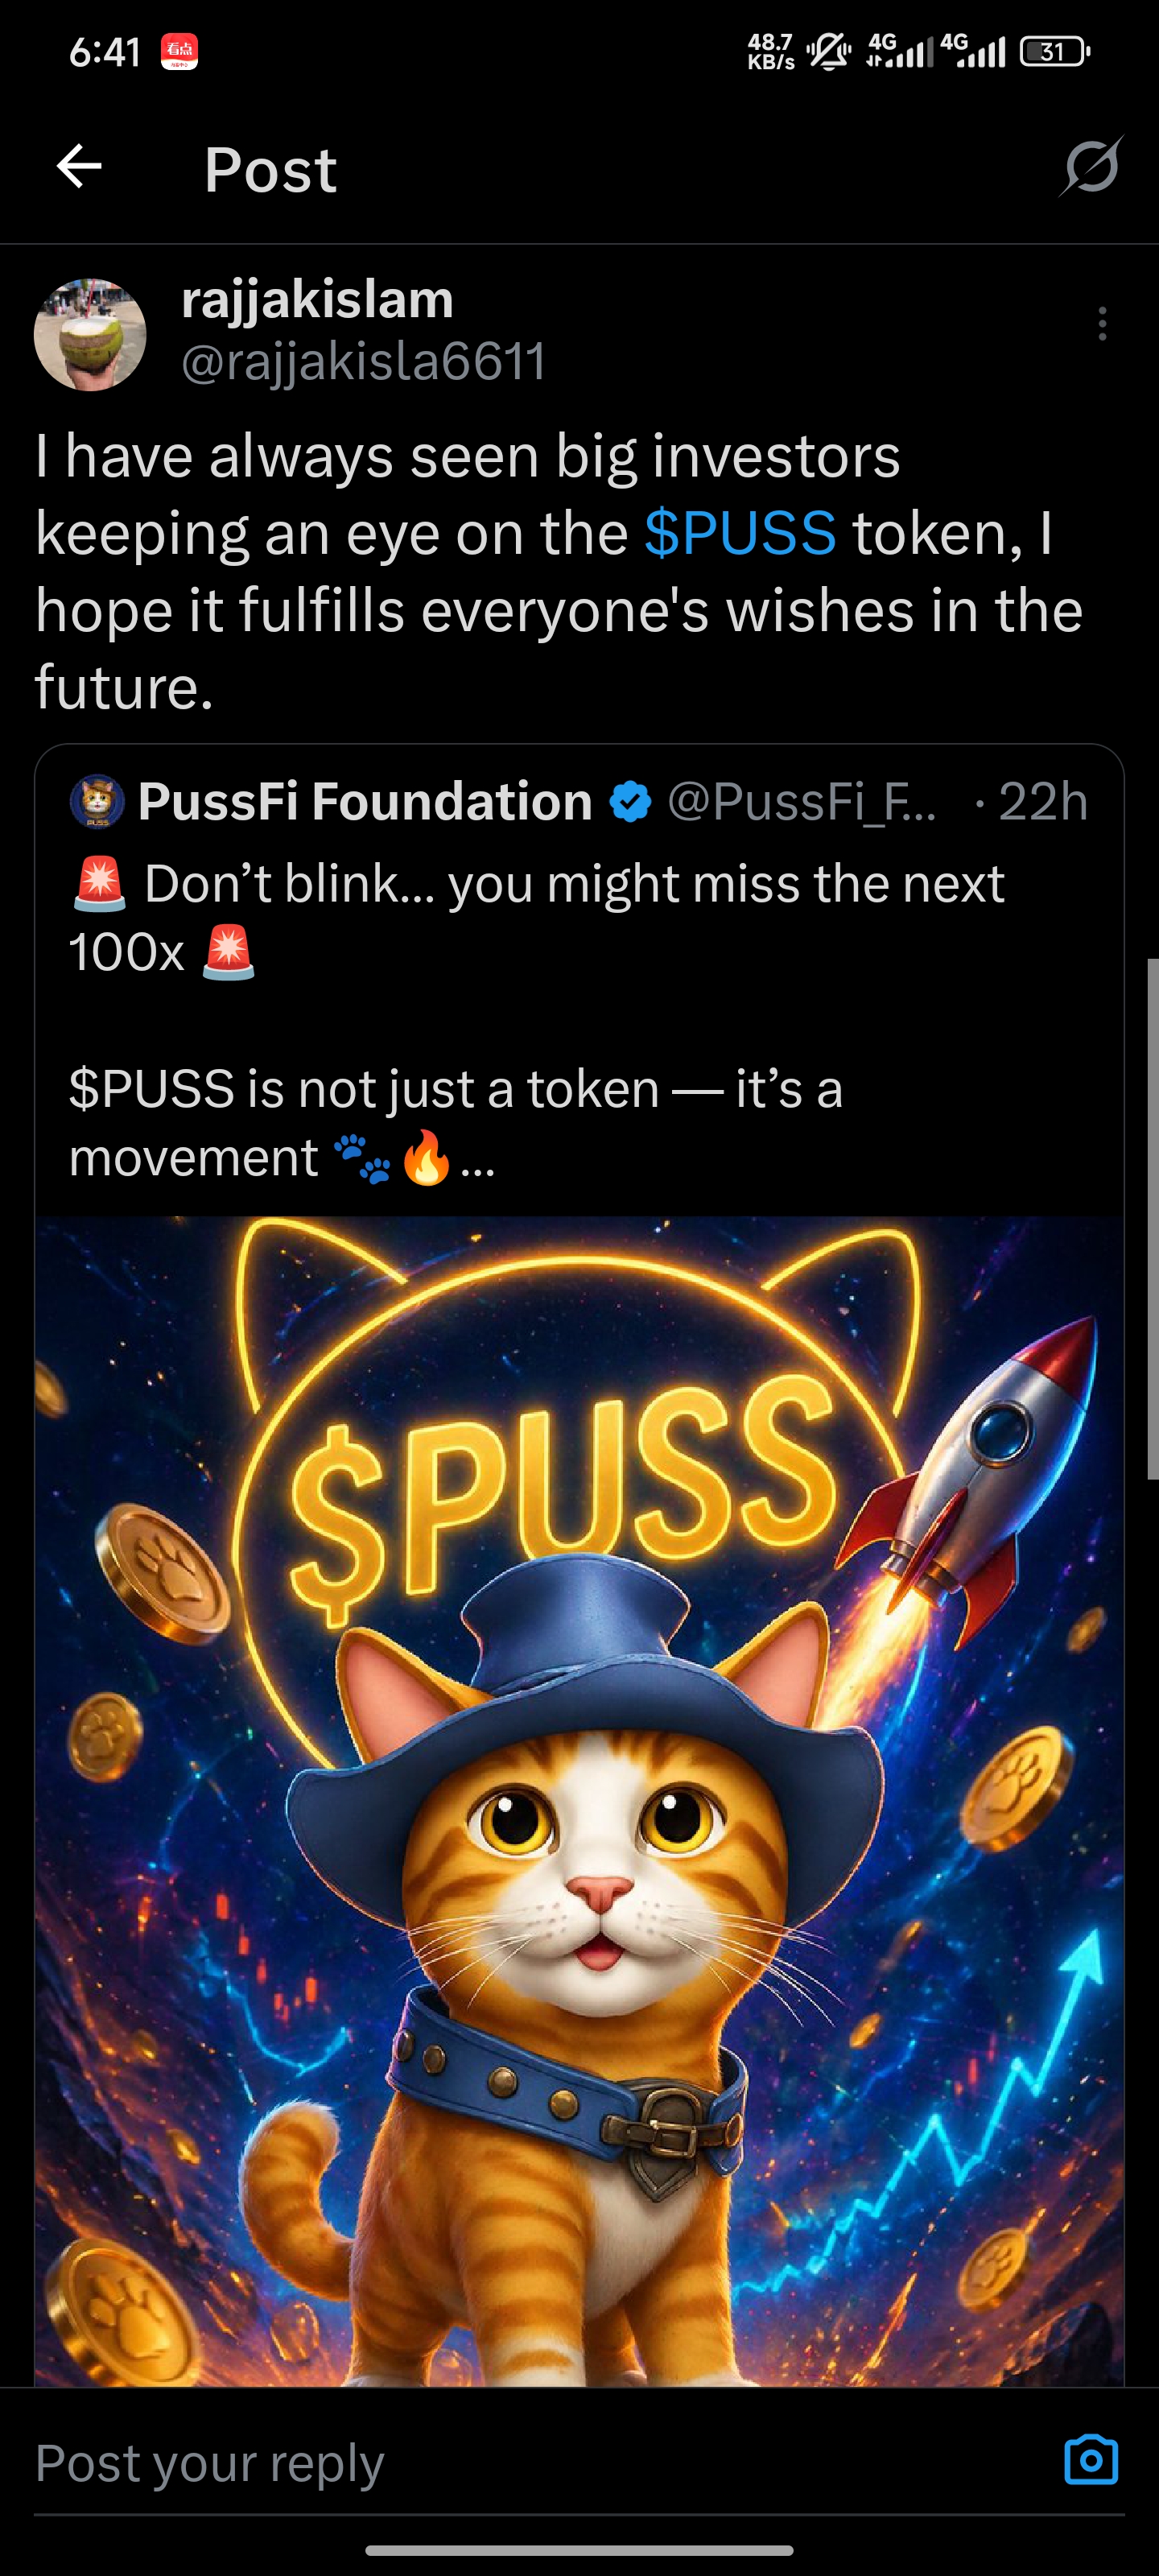Focus the Post your reply field
Image resolution: width=1159 pixels, height=2576 pixels.
(x=540, y=2462)
